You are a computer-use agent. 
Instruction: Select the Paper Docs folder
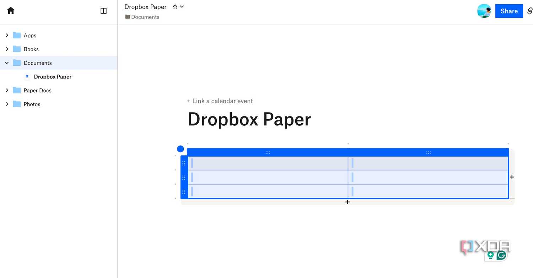pos(37,90)
